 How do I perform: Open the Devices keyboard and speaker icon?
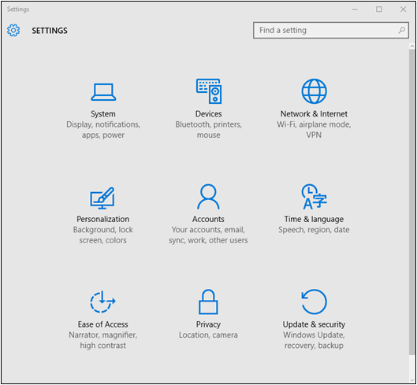[x=209, y=91]
